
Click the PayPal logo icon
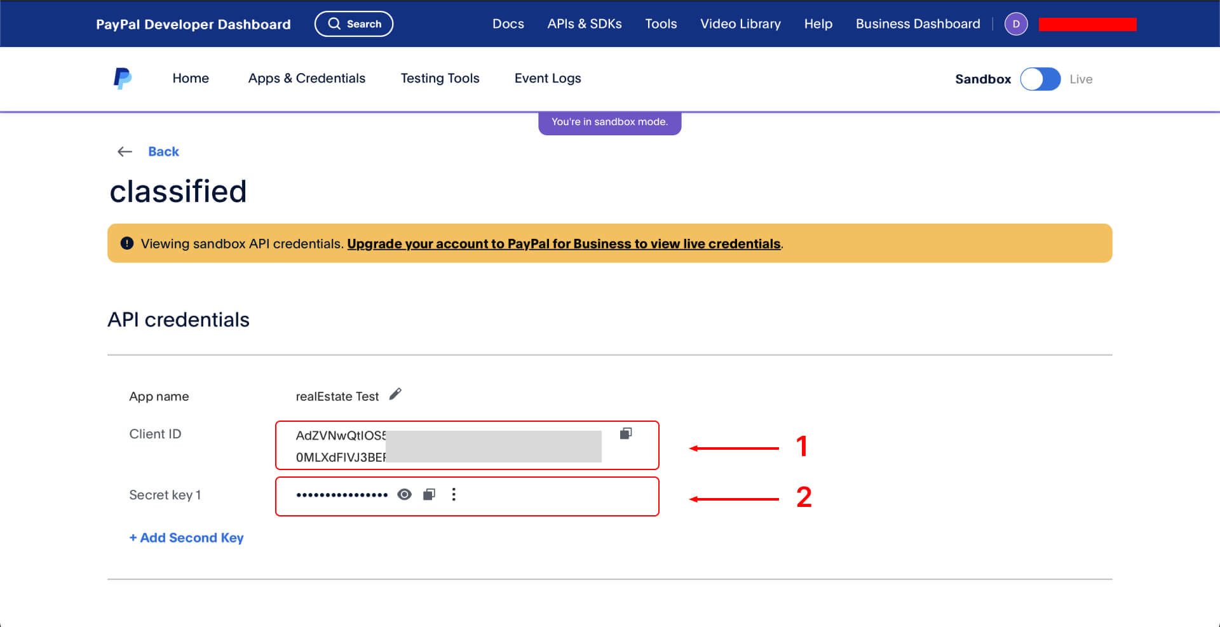(x=122, y=79)
